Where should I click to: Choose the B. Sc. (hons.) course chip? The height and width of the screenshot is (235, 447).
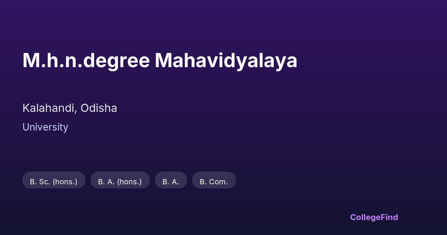point(54,182)
